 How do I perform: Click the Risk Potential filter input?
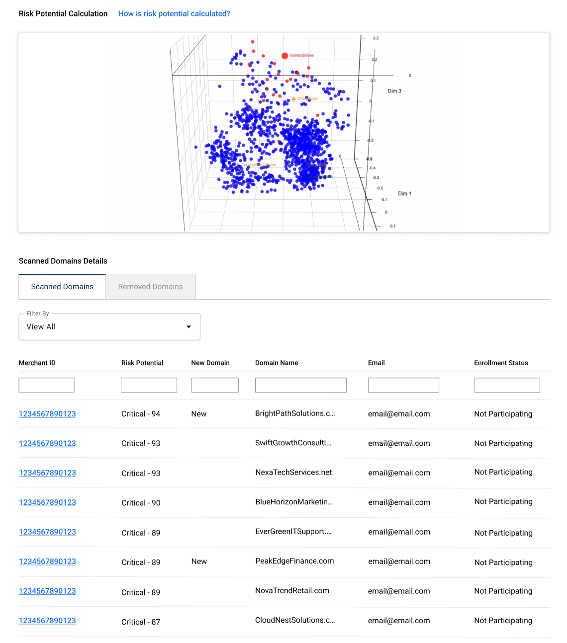pos(149,385)
